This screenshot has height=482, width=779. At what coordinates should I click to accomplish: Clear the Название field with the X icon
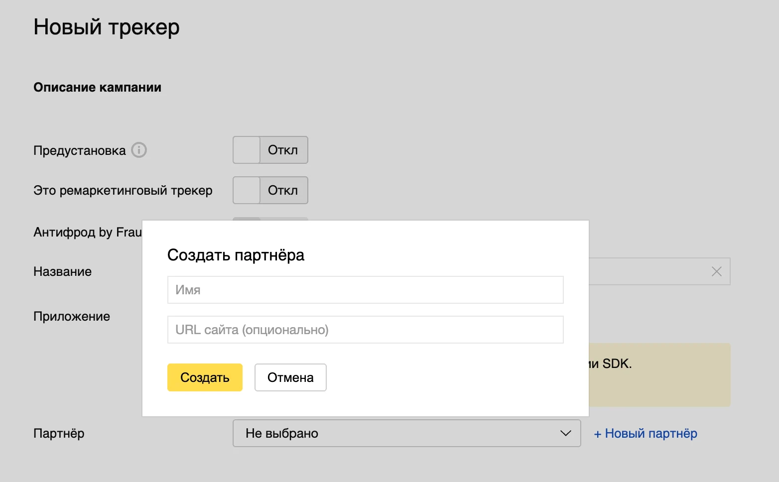coord(716,271)
